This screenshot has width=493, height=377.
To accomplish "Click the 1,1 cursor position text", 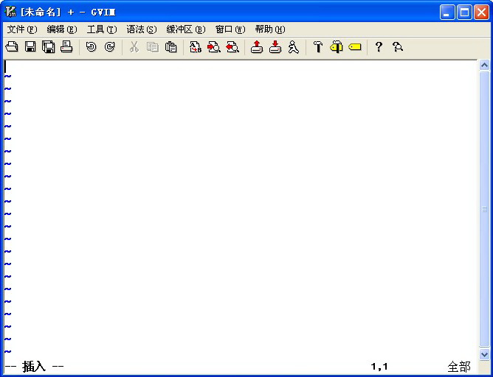I will [x=379, y=367].
